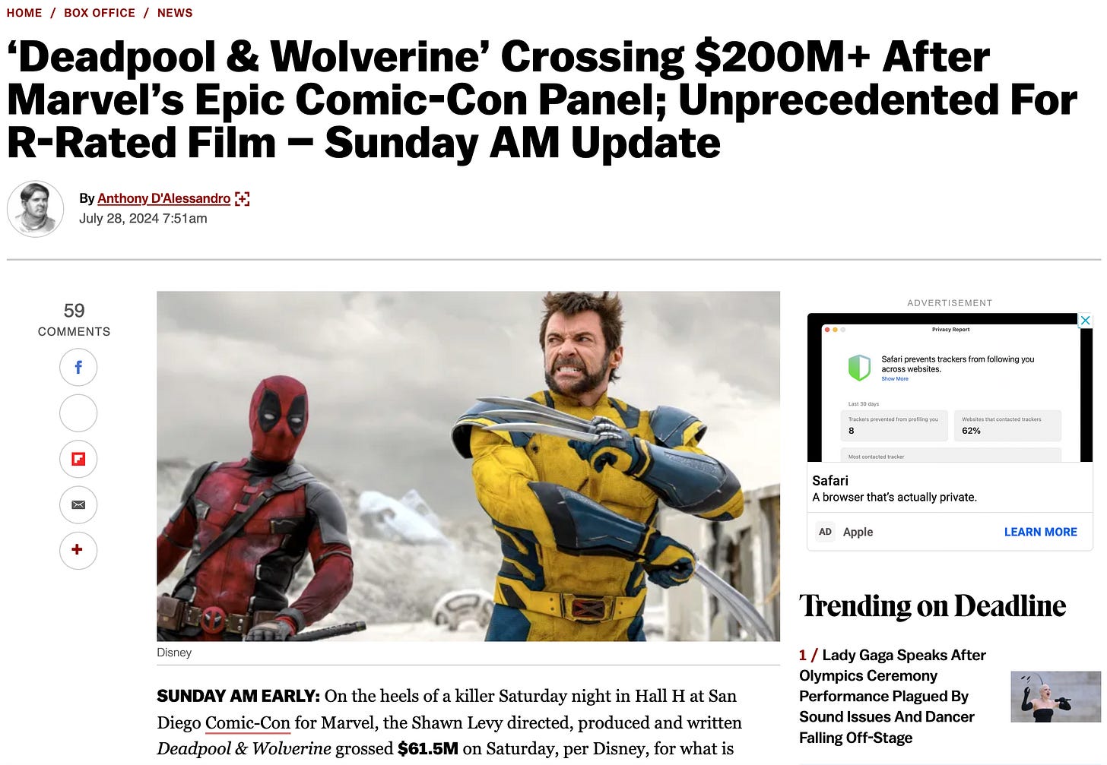This screenshot has width=1107, height=765.
Task: Show more share options with the plus icon
Action: 78,550
